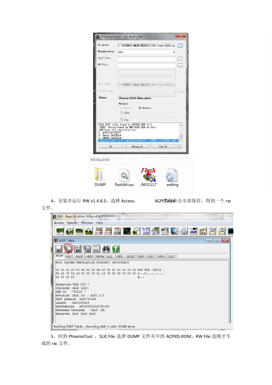Open the SMBIOS tool icon
The image size is (272, 385).
point(203,231)
